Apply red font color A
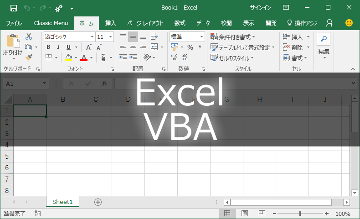Viewport: 360px width, 219px height. tap(84, 57)
